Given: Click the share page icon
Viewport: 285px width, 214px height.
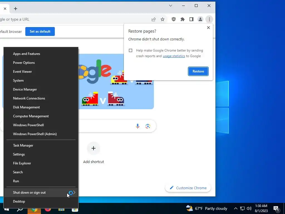Looking at the screenshot, I should point(154,19).
